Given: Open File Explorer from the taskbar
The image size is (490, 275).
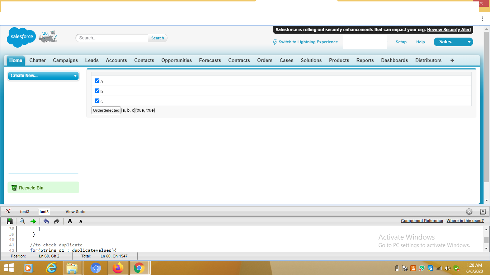Looking at the screenshot, I should 72,268.
